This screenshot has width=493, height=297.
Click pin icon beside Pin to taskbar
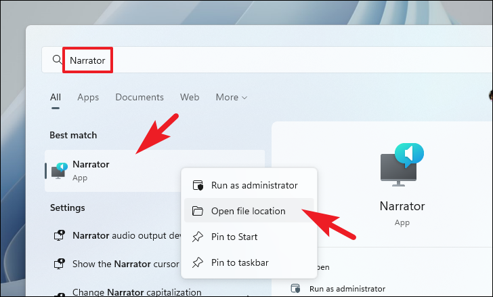click(198, 262)
